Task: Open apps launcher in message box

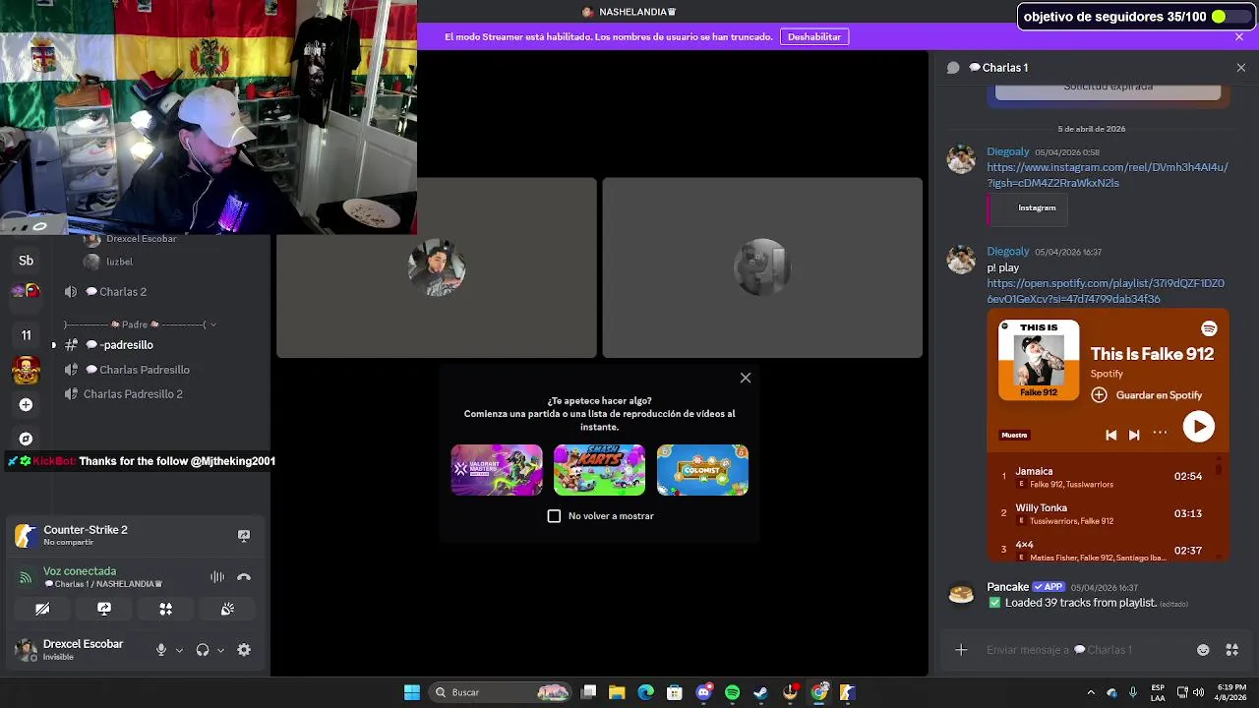Action: pyautogui.click(x=1231, y=650)
